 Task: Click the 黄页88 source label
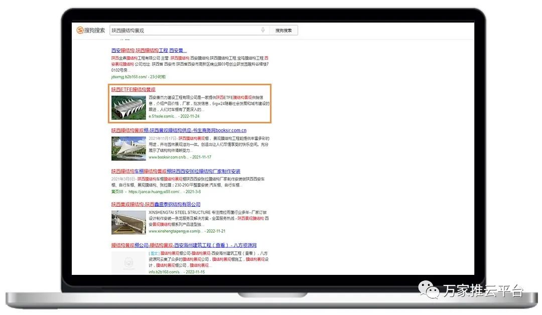click(117, 192)
